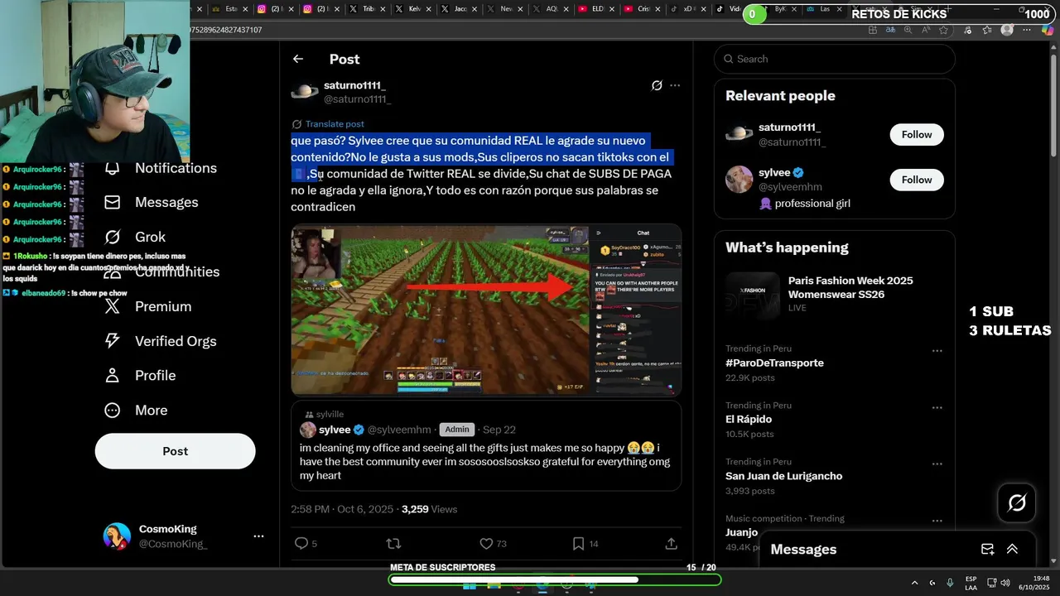Click the magnifier icon in the Search box

point(729,59)
